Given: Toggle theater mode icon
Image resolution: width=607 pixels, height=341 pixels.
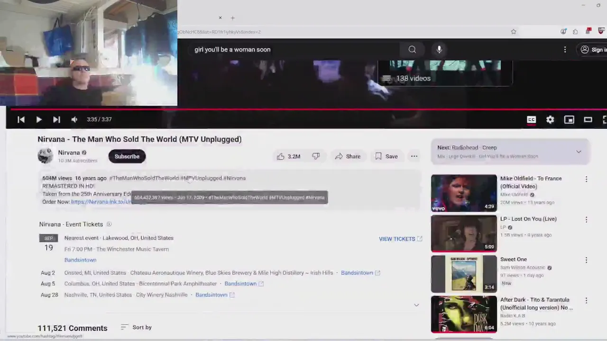Looking at the screenshot, I should [x=588, y=120].
